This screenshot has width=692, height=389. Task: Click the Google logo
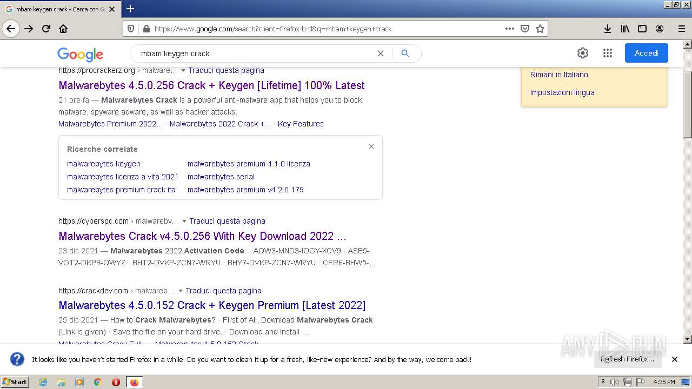[x=80, y=54]
